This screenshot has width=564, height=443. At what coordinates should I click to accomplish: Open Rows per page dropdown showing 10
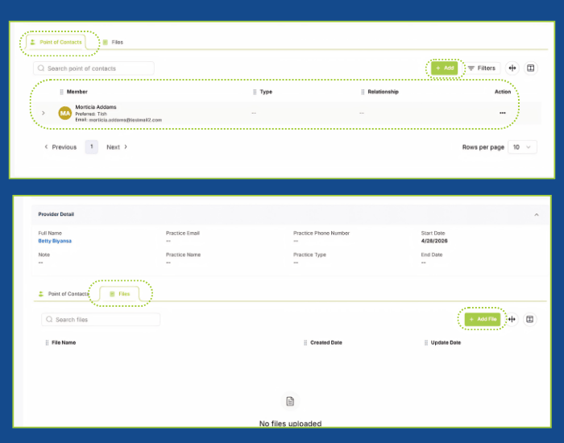522,147
